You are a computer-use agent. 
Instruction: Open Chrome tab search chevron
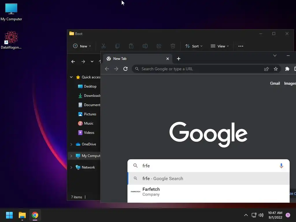(x=275, y=55)
